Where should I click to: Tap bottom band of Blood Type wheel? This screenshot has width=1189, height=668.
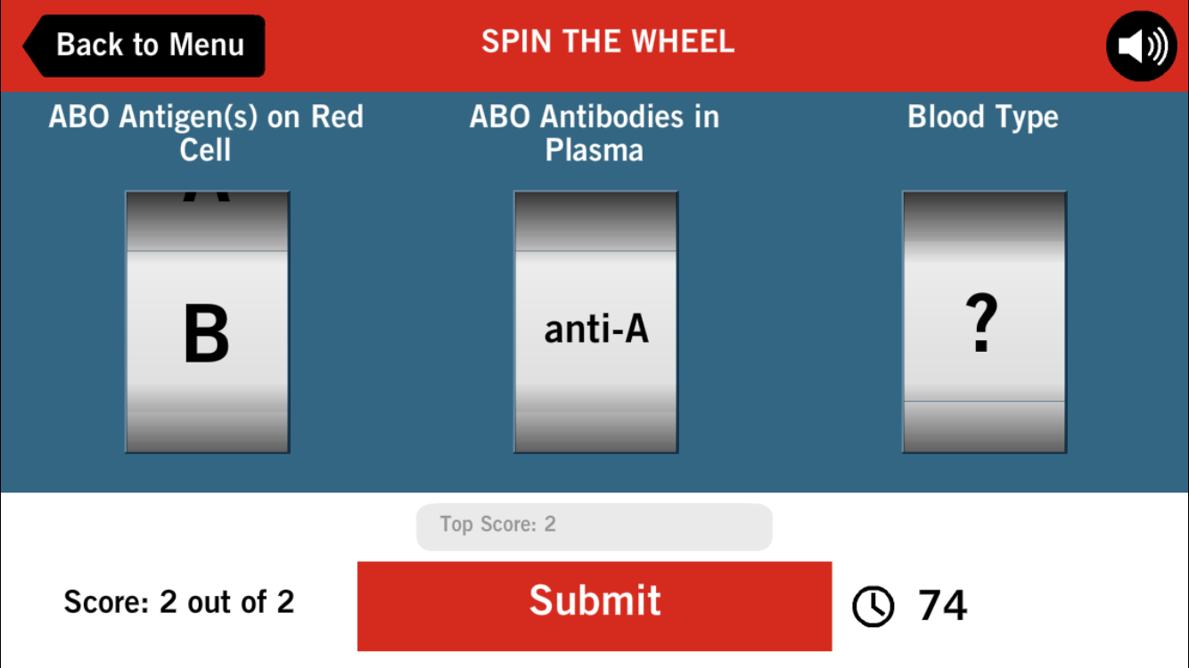pos(984,428)
